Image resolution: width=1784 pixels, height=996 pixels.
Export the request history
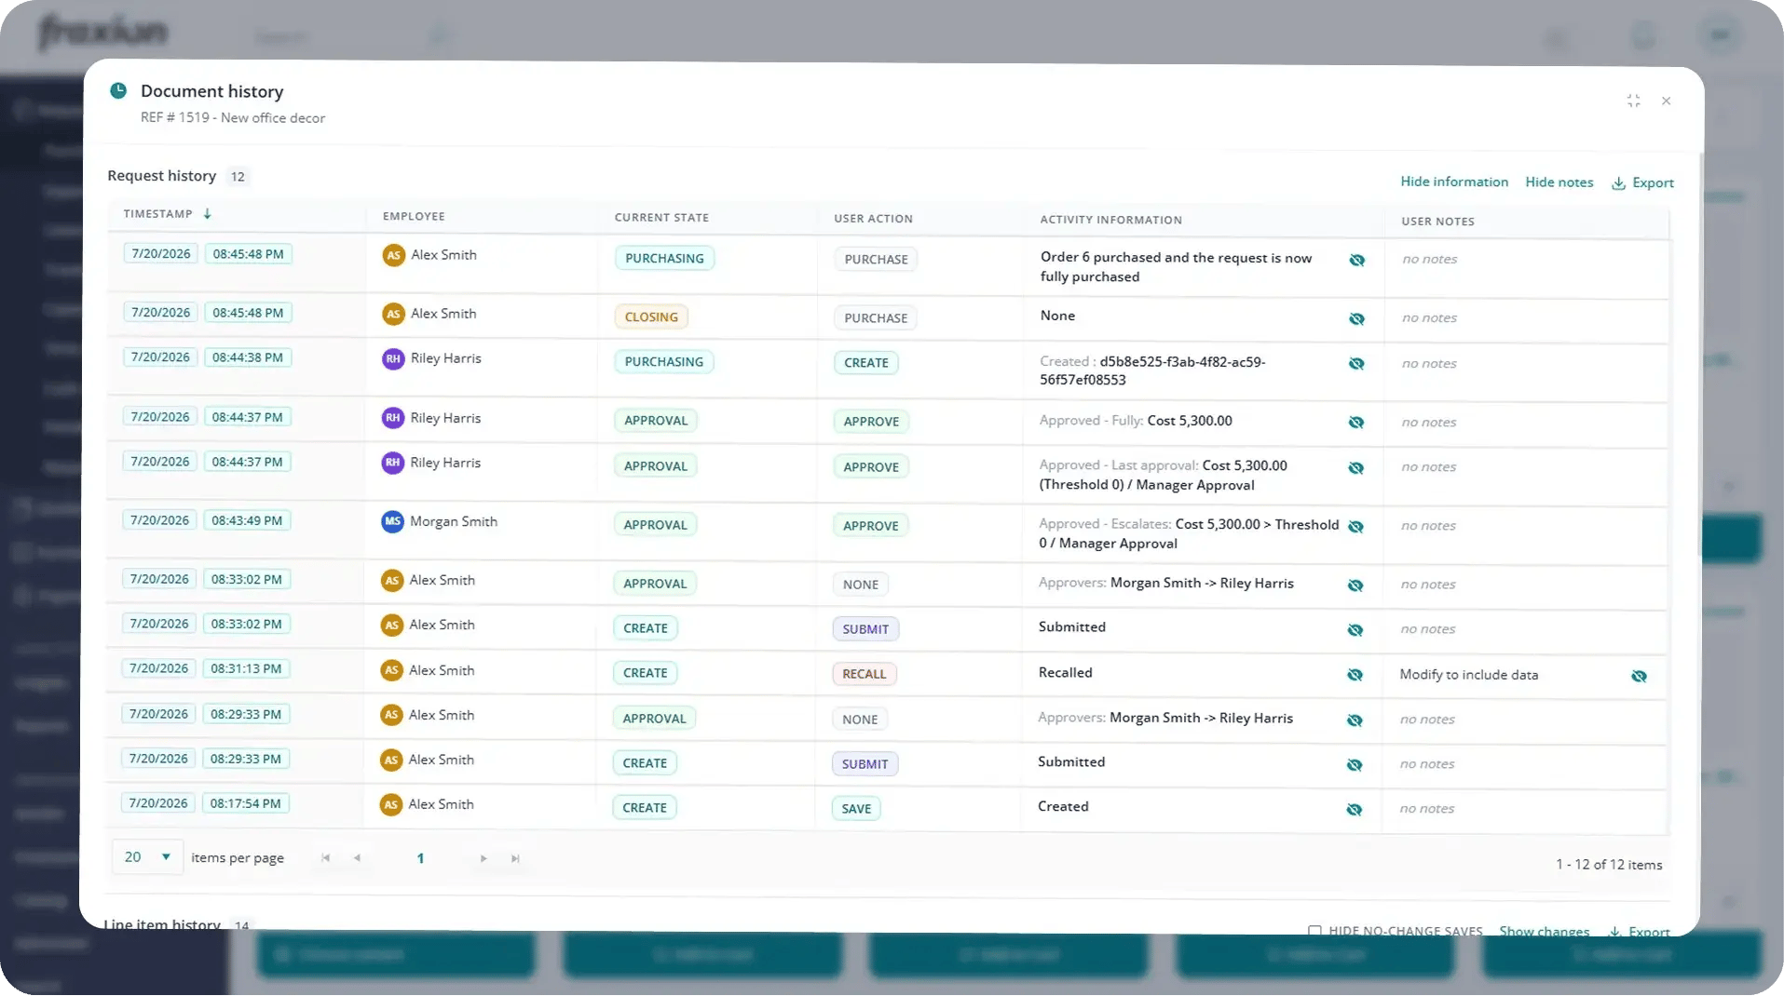click(x=1642, y=183)
